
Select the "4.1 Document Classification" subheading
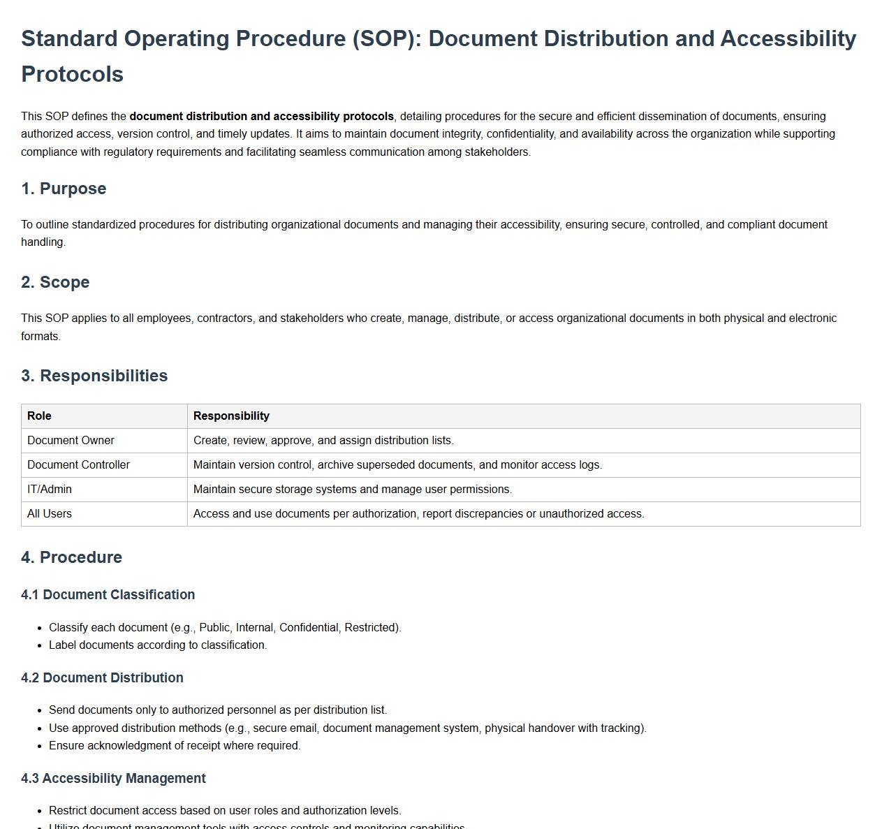click(x=108, y=594)
